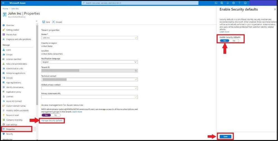Screen dimensions: 278x141
Task: Click Learn more under access management
Action: tap(77, 112)
